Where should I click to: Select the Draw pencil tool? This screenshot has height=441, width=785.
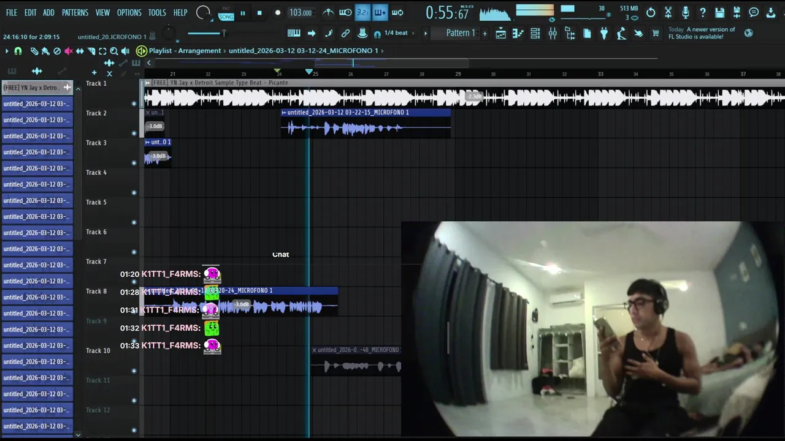[x=34, y=51]
